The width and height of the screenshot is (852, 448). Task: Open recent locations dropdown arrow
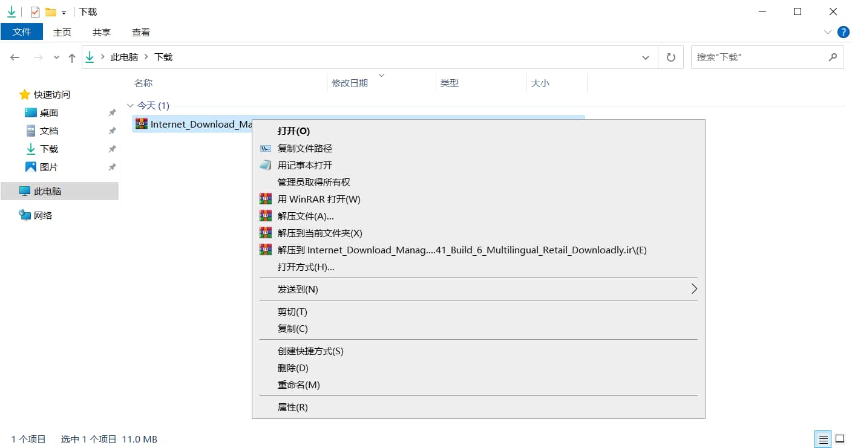point(56,57)
